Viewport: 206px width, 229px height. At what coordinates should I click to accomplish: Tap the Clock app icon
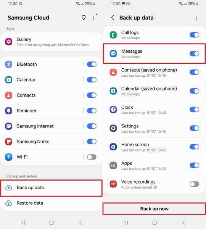tap(113, 110)
